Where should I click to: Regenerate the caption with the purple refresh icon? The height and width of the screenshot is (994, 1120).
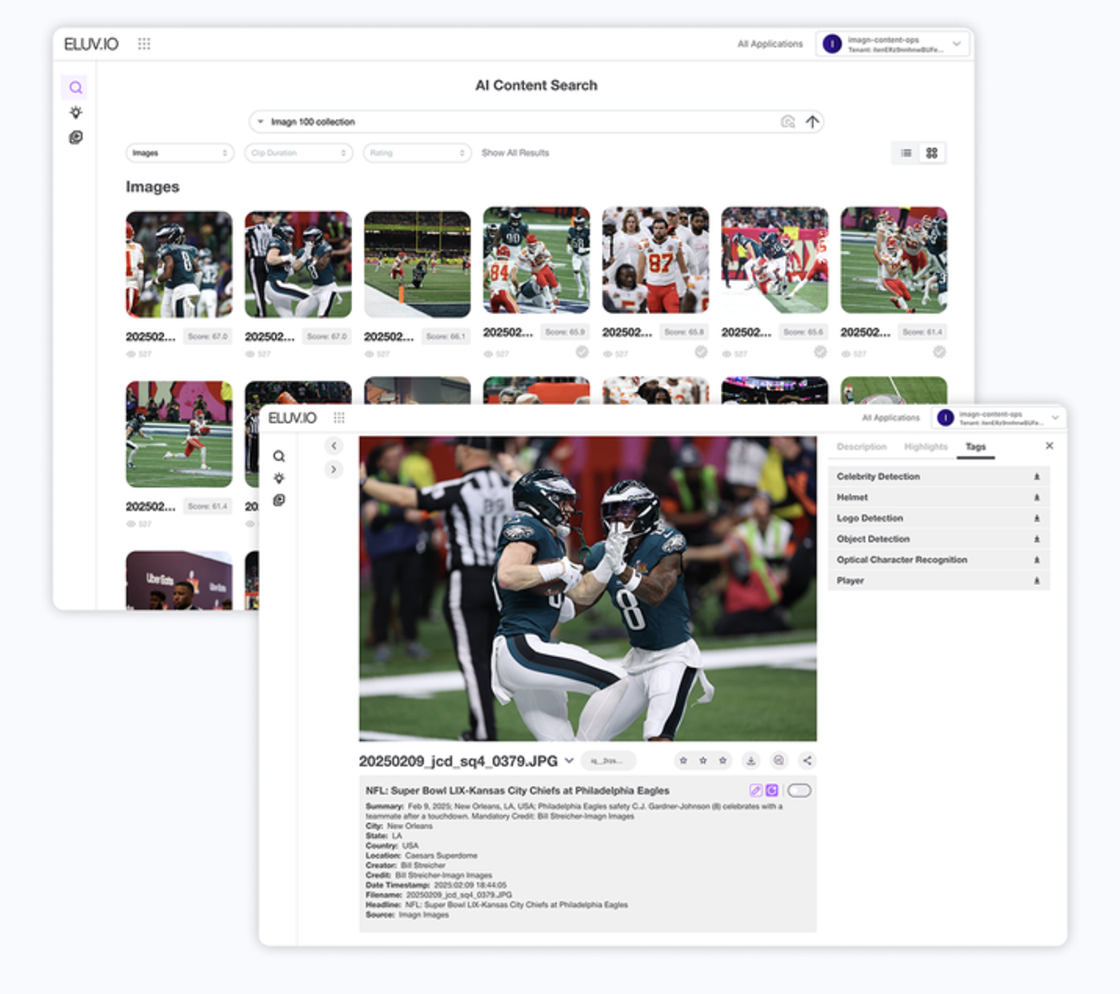click(772, 791)
